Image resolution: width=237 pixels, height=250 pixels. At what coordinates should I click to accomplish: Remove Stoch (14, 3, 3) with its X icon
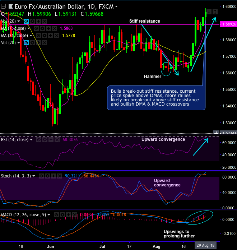pos(60,176)
